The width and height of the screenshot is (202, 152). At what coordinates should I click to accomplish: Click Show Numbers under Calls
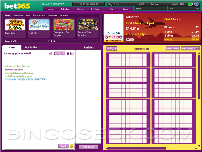click(x=113, y=41)
